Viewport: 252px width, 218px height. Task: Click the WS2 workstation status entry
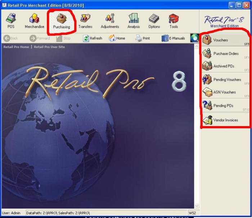192,213
